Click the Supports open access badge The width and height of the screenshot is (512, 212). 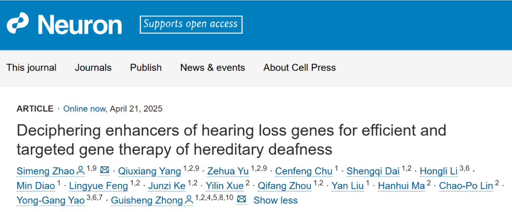(191, 24)
